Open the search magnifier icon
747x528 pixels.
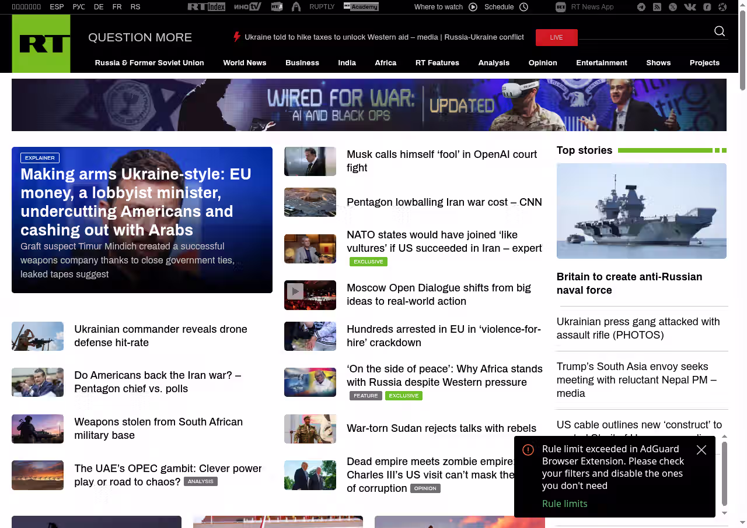(720, 31)
